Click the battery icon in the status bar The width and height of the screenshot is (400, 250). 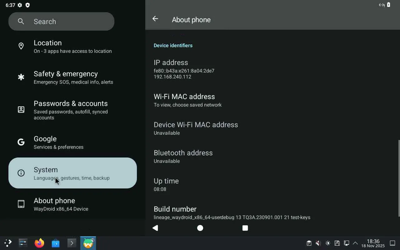point(389,5)
